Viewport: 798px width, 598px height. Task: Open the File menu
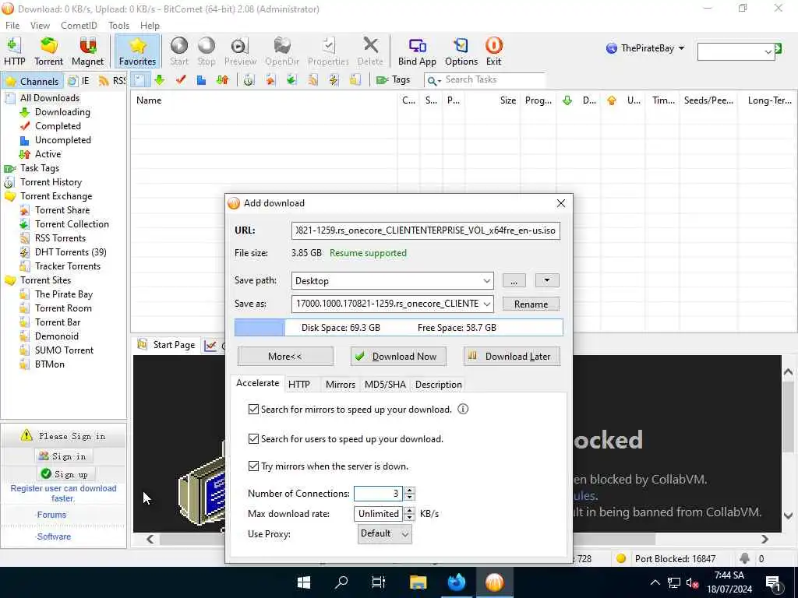point(12,26)
